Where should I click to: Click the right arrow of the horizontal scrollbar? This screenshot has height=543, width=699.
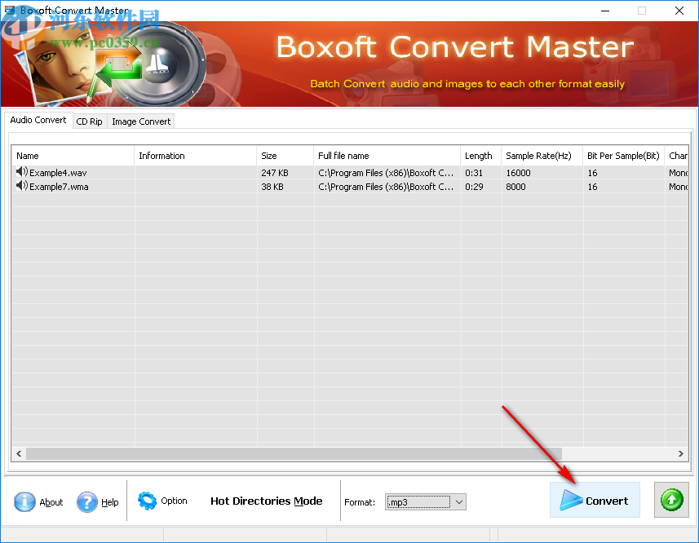point(681,453)
